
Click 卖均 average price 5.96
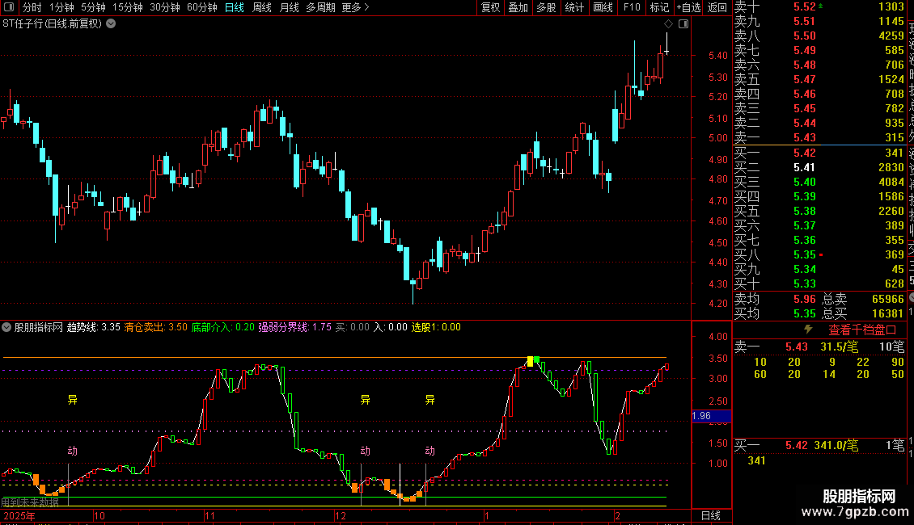coord(805,299)
